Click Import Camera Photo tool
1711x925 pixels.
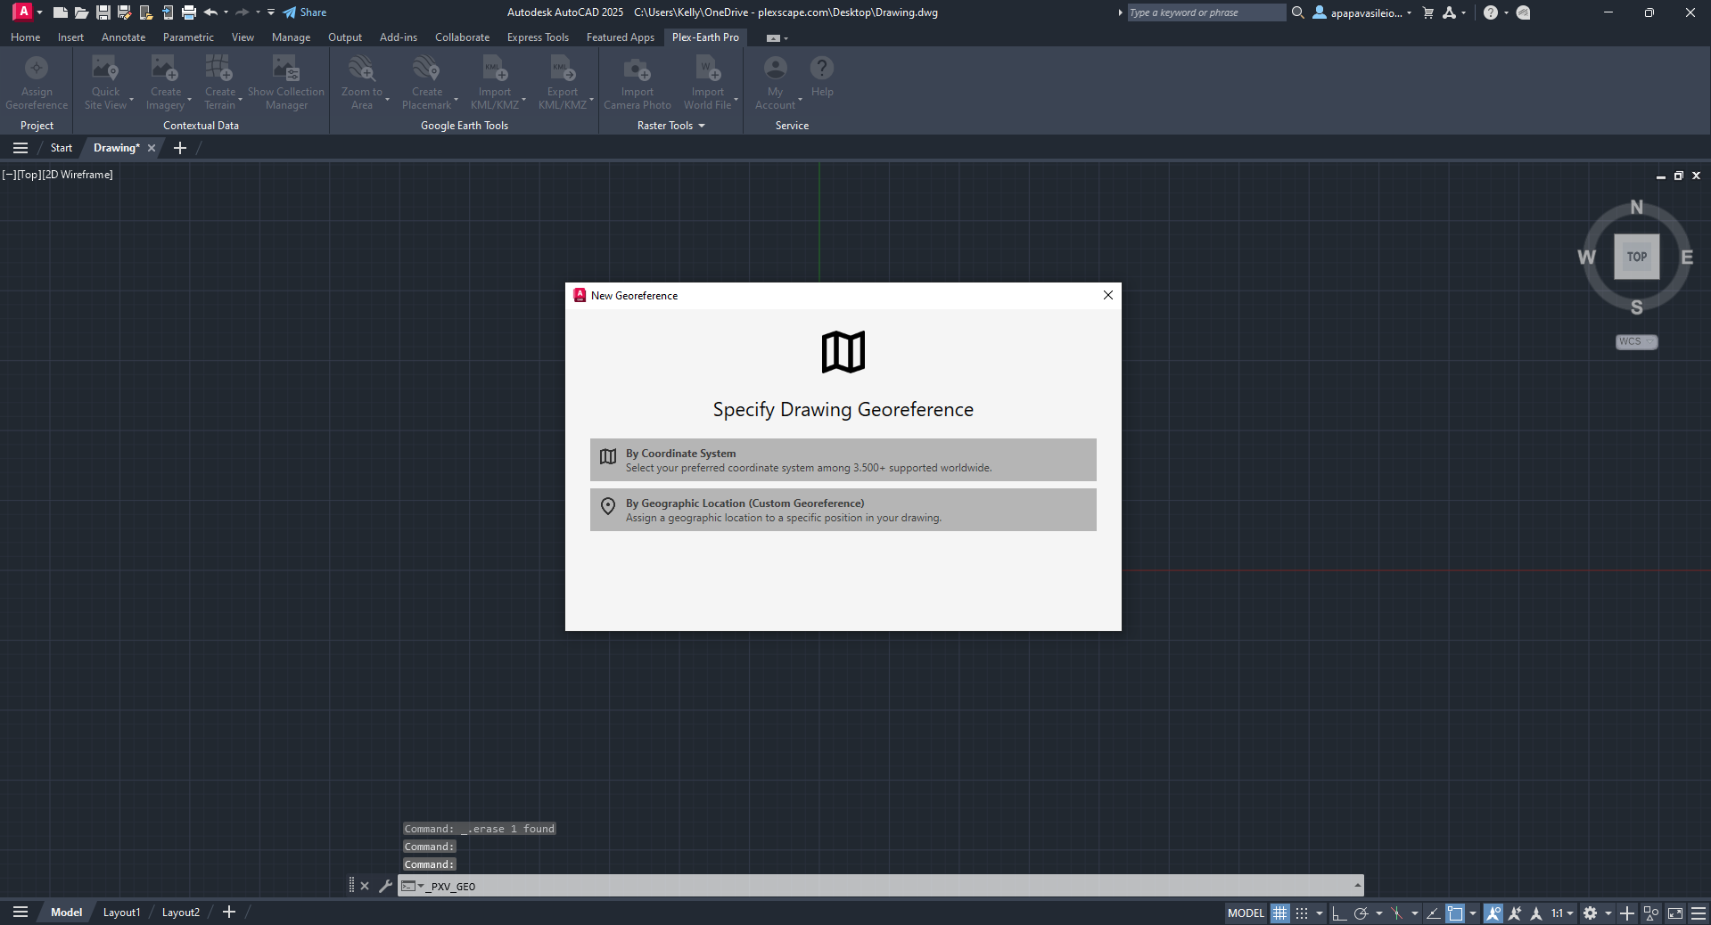[x=638, y=84]
